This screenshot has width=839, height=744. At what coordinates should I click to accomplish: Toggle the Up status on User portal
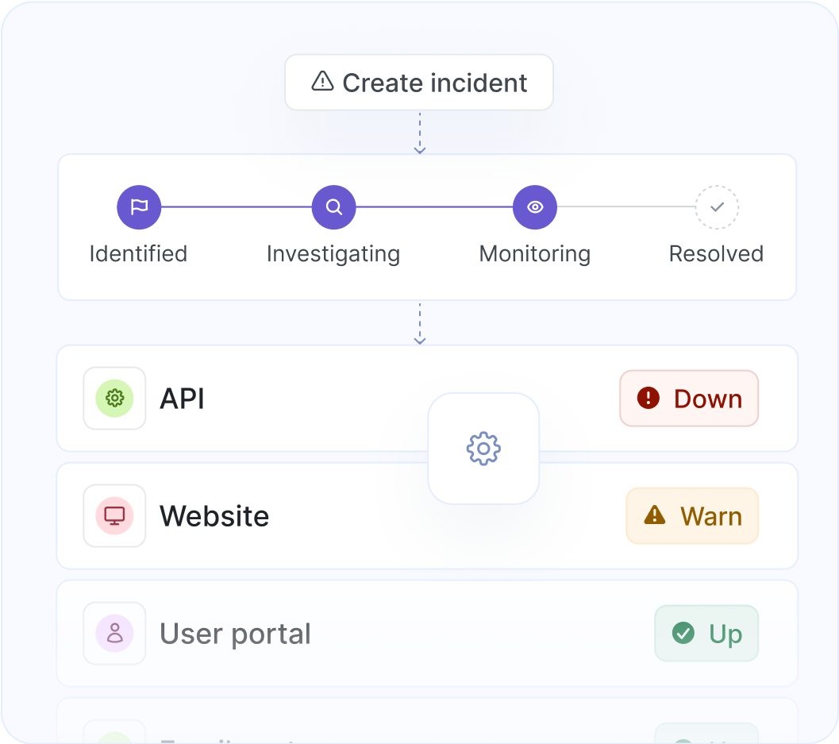706,634
